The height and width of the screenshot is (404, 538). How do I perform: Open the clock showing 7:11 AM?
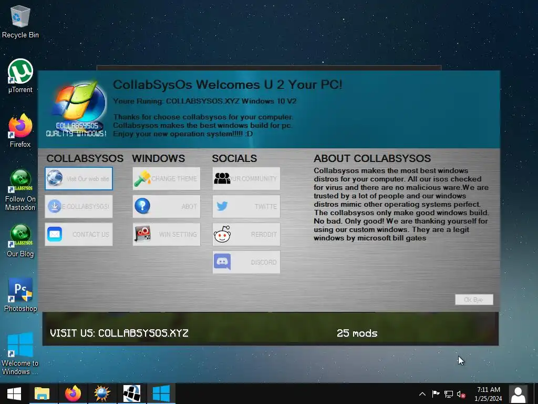(x=488, y=393)
